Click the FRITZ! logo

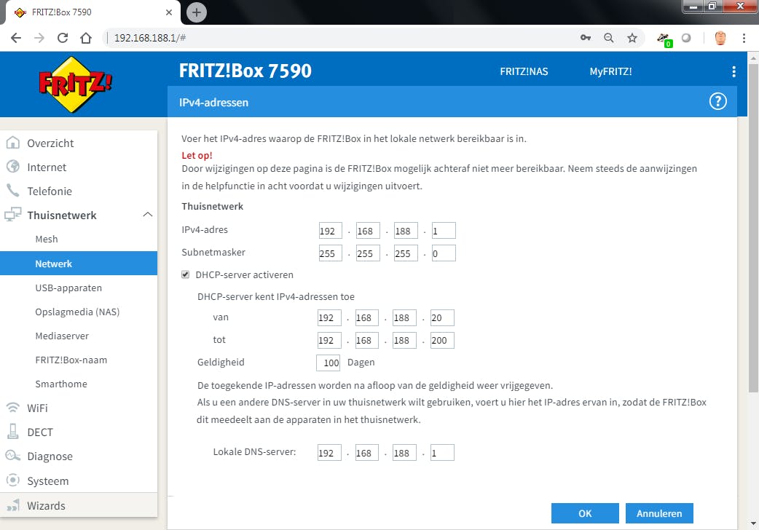[75, 84]
